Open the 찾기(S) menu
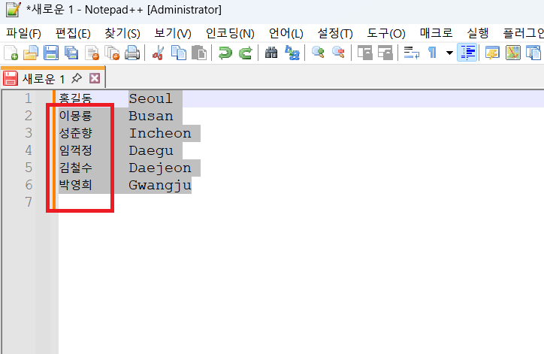This screenshot has height=354, width=544. point(122,33)
